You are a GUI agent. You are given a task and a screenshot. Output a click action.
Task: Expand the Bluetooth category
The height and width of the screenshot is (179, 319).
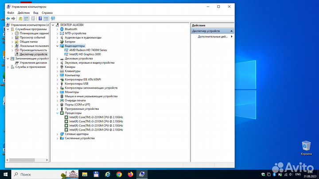point(57,29)
